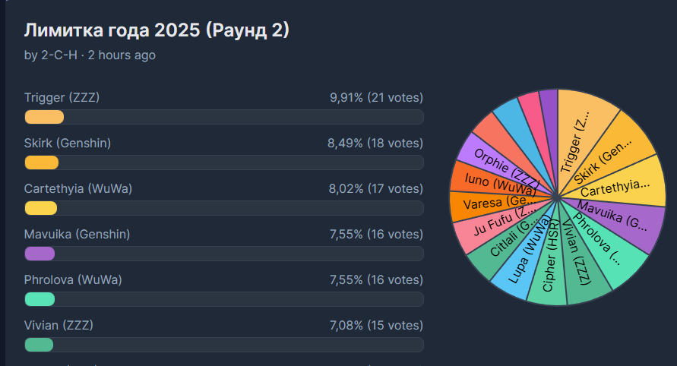Click the Skirk (Genshin) progress bar
The height and width of the screenshot is (366, 677).
[224, 162]
